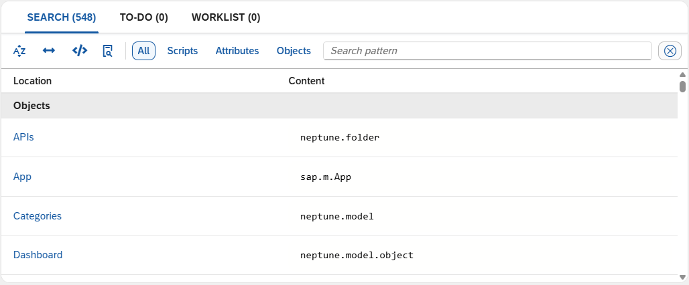Clear the search with the circled X button
689x285 pixels.
click(x=670, y=51)
